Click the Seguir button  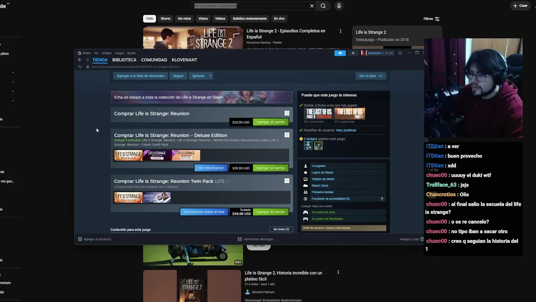tap(178, 76)
